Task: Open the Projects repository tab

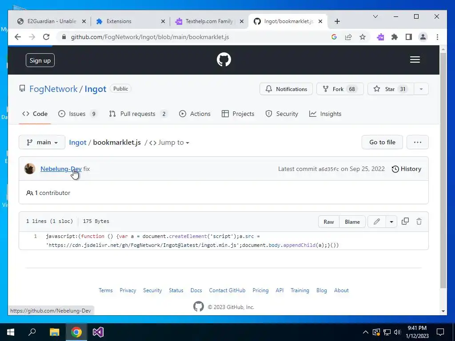Action: click(238, 114)
